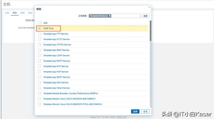This screenshot has height=119, width=214.
Task: Tick Template App LDAP Service checkbox
Action: pos(39,55)
